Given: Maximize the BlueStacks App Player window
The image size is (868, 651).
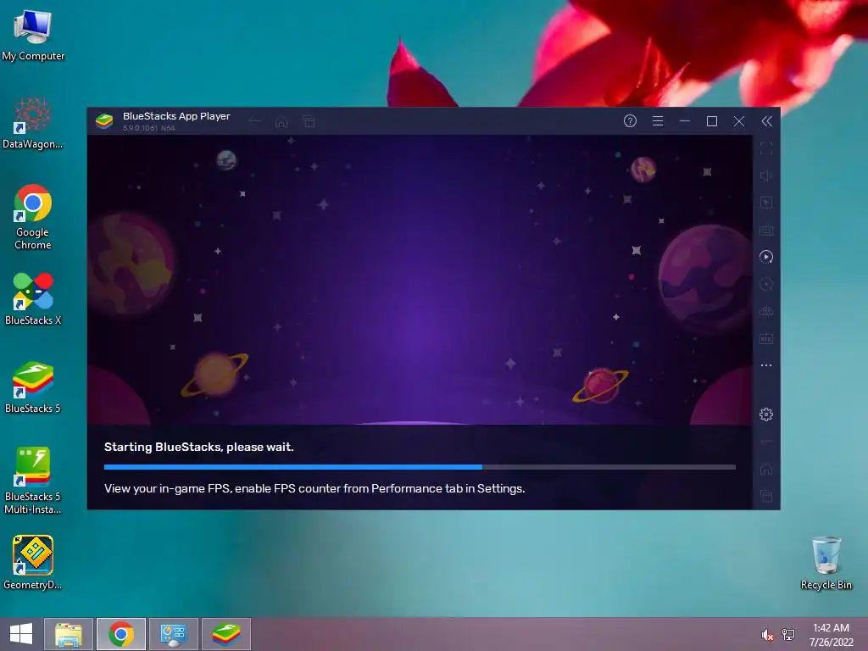Looking at the screenshot, I should (712, 121).
